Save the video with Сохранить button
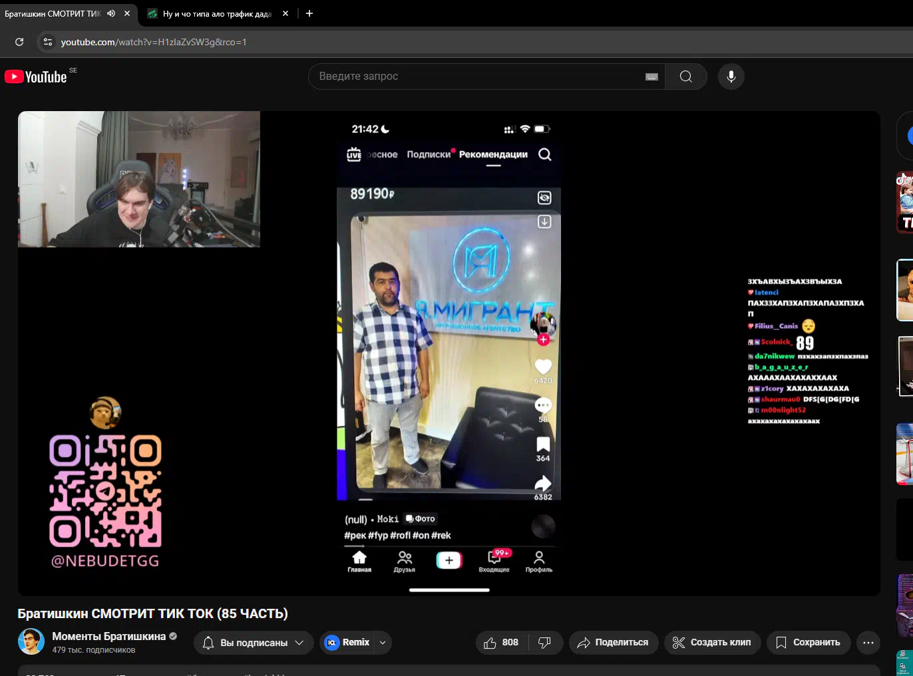The image size is (913, 676). [x=809, y=643]
